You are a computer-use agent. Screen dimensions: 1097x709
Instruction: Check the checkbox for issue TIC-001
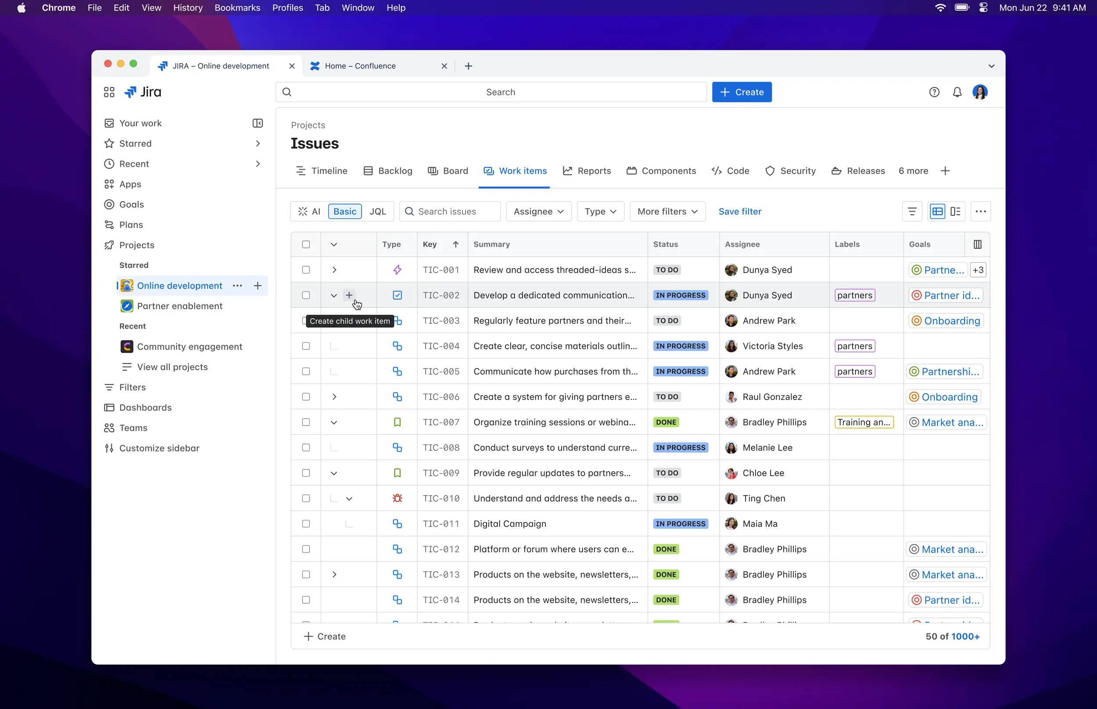(x=306, y=270)
